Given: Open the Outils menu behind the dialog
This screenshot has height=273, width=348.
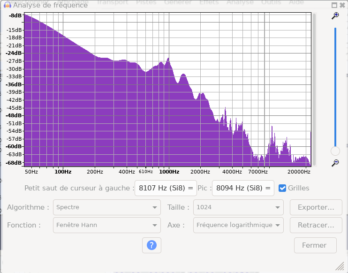Looking at the screenshot, I should pyautogui.click(x=271, y=2).
